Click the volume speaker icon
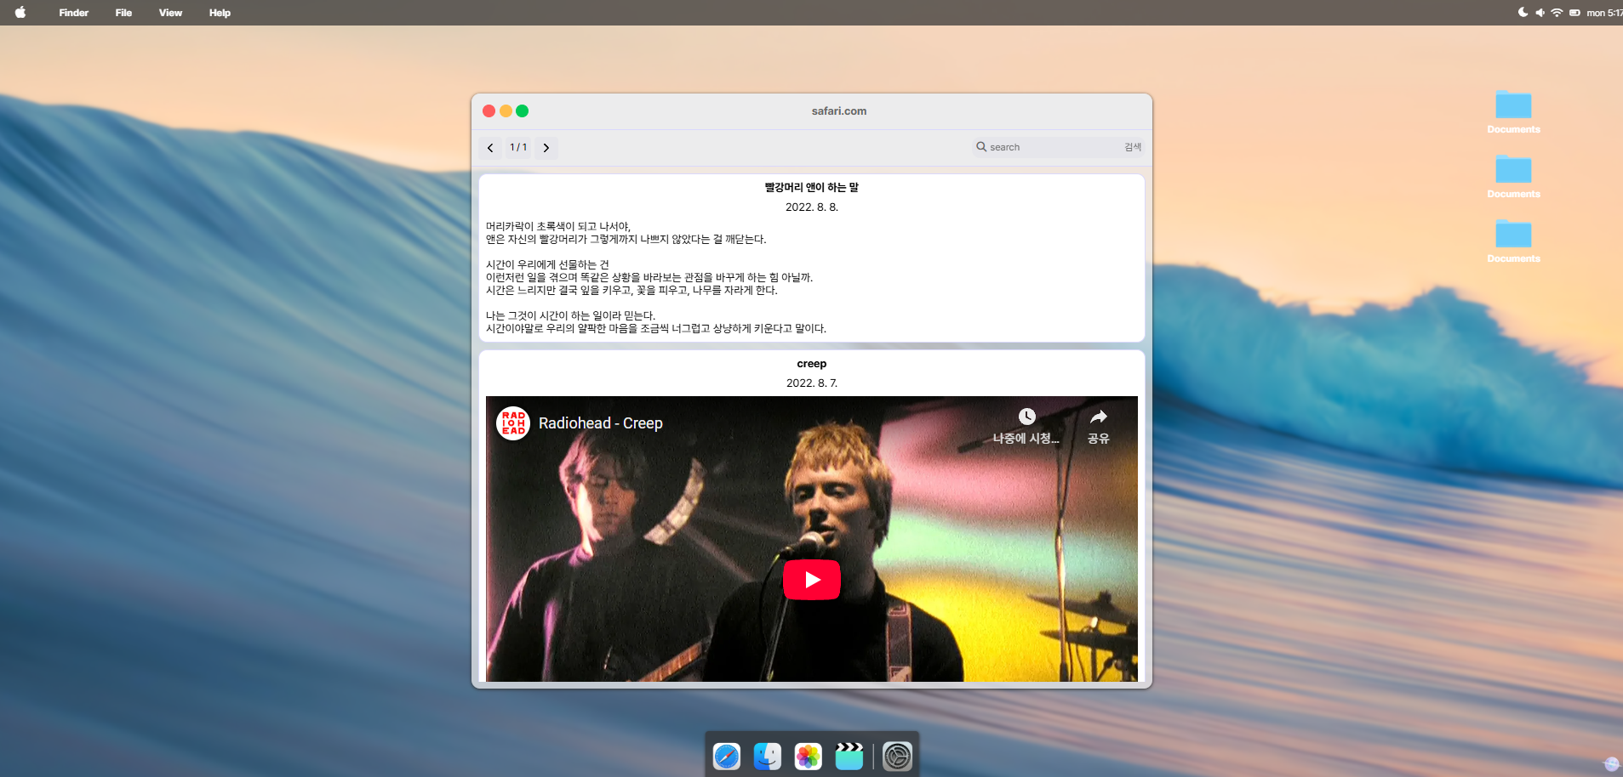 click(x=1540, y=13)
